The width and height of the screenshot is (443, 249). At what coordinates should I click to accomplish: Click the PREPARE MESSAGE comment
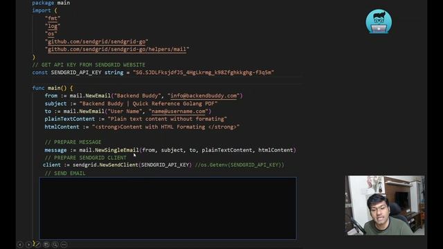pos(73,142)
